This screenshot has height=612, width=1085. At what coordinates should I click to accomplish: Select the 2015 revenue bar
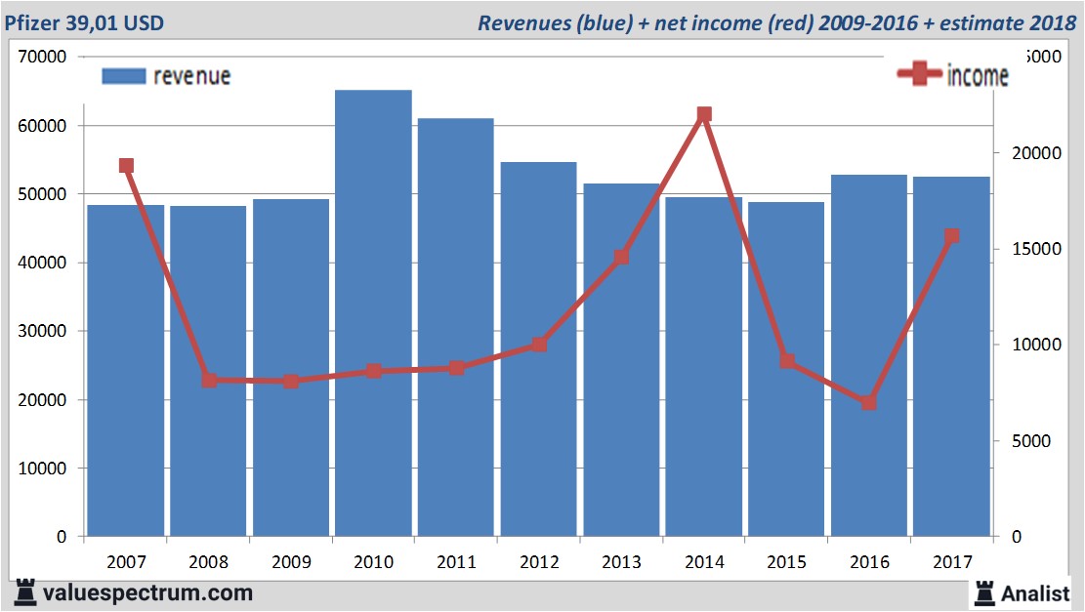(x=786, y=369)
